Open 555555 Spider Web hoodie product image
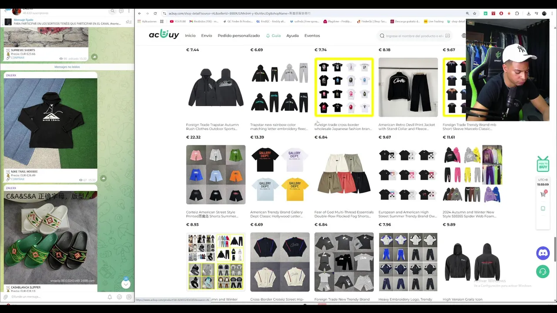Screen dimensions: 557x313 tap(472, 174)
